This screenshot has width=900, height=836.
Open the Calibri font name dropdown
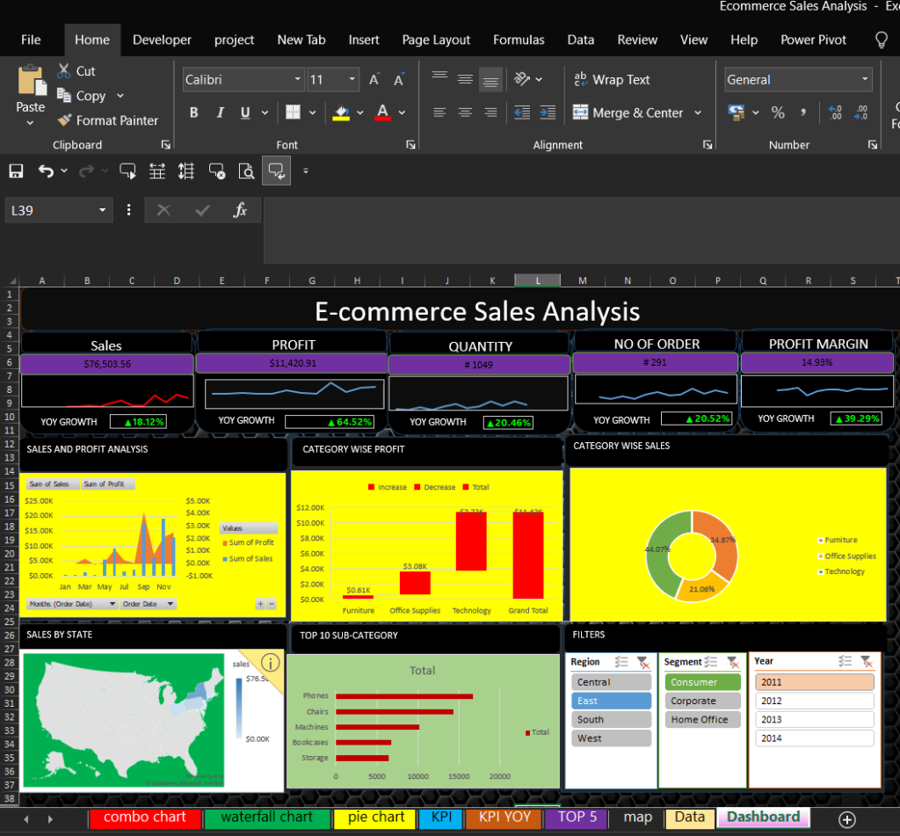297,79
